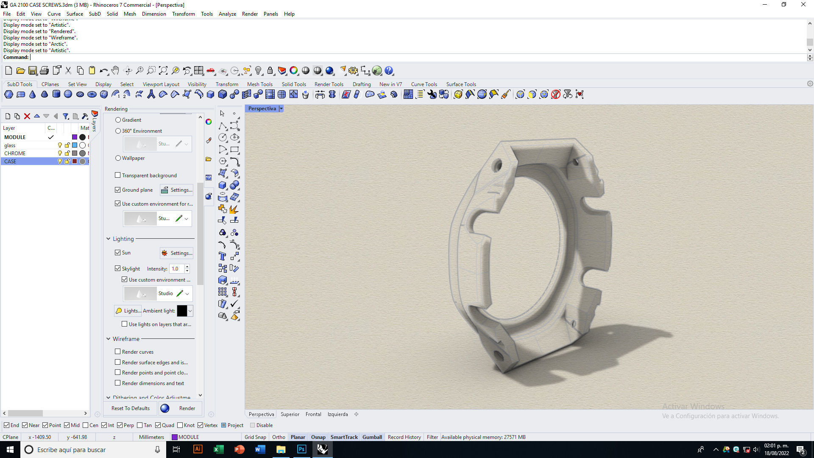
Task: Uncheck the Ground plane checkbox
Action: [118, 190]
